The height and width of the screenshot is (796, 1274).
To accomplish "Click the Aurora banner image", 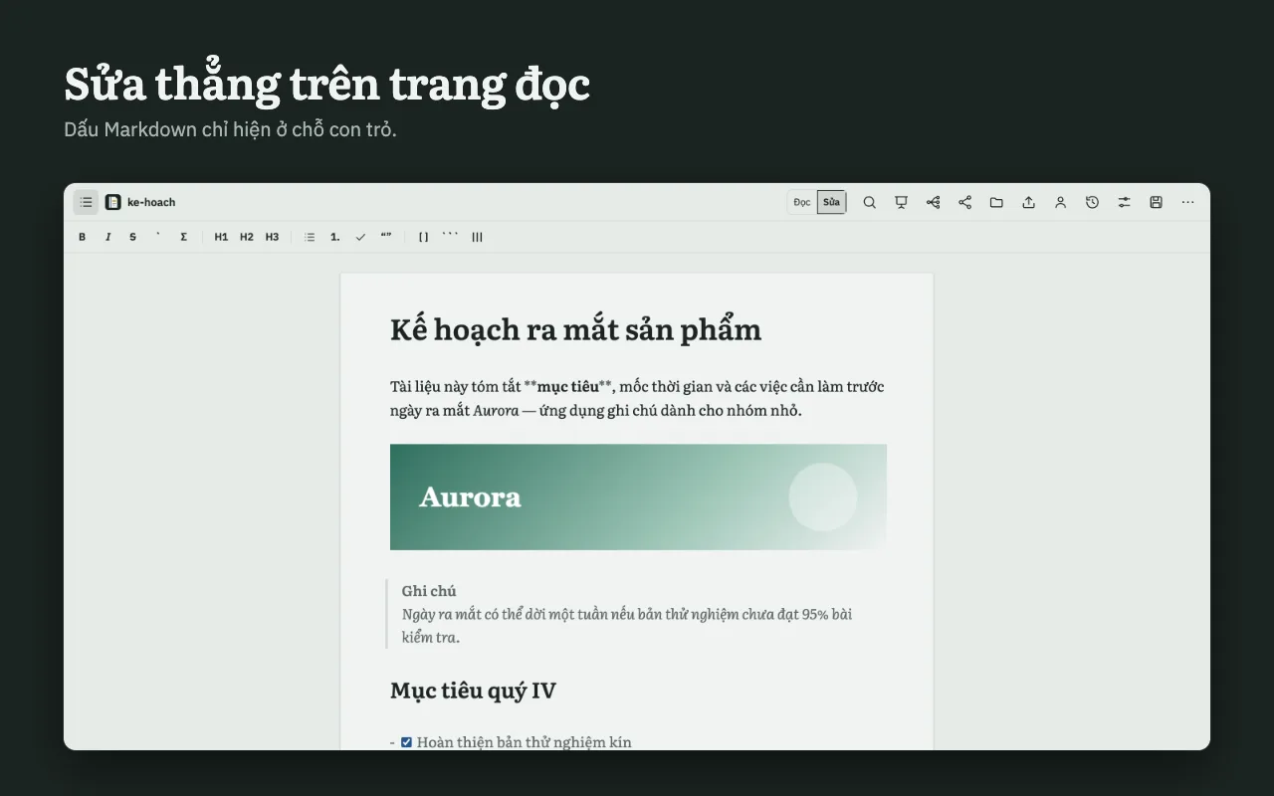I will pos(638,497).
